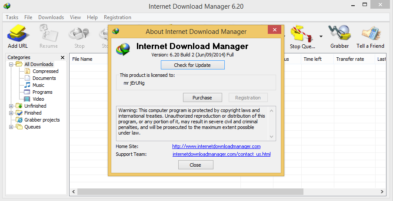This screenshot has height=201, width=393.
Task: Click the Stop Queue toolbar icon
Action: tap(302, 33)
